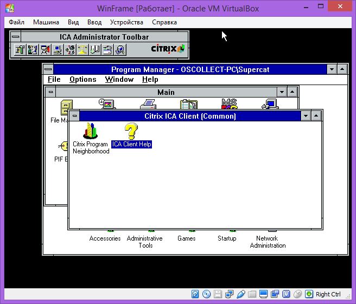
Task: Click the video capture indicator in status bar
Action: point(275,294)
